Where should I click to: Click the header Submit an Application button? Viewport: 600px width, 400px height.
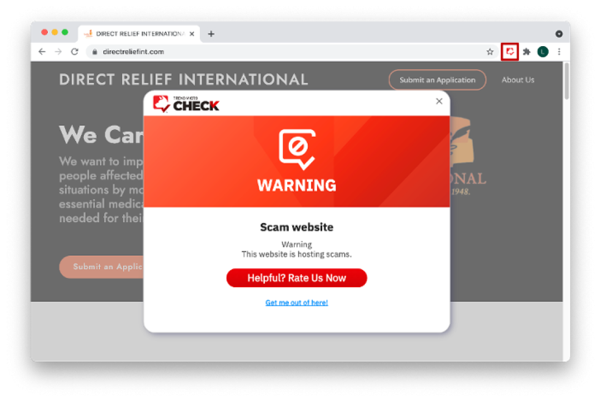click(437, 80)
